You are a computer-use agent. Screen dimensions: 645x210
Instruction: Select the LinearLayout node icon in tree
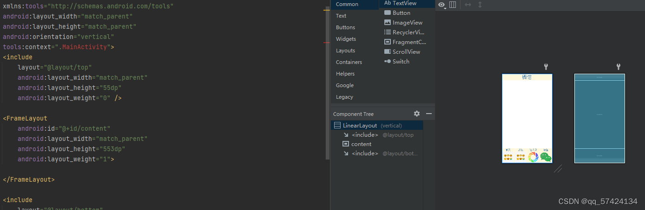337,126
